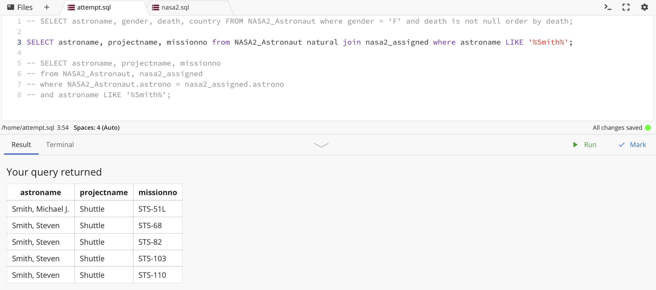Click the Mark button label
The height and width of the screenshot is (290, 656).
click(x=638, y=144)
